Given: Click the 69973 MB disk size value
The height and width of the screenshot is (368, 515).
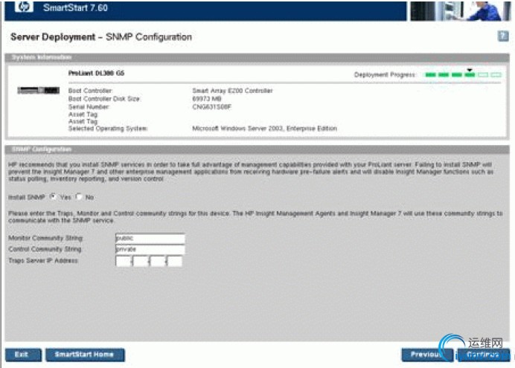Looking at the screenshot, I should pyautogui.click(x=207, y=99).
